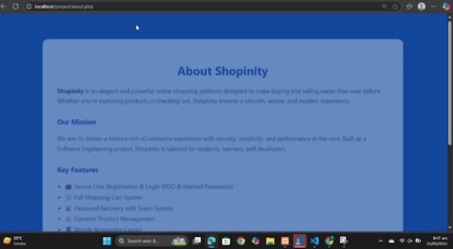453x249 pixels.
Task: View site information icon beside localhost
Action: (29, 7)
